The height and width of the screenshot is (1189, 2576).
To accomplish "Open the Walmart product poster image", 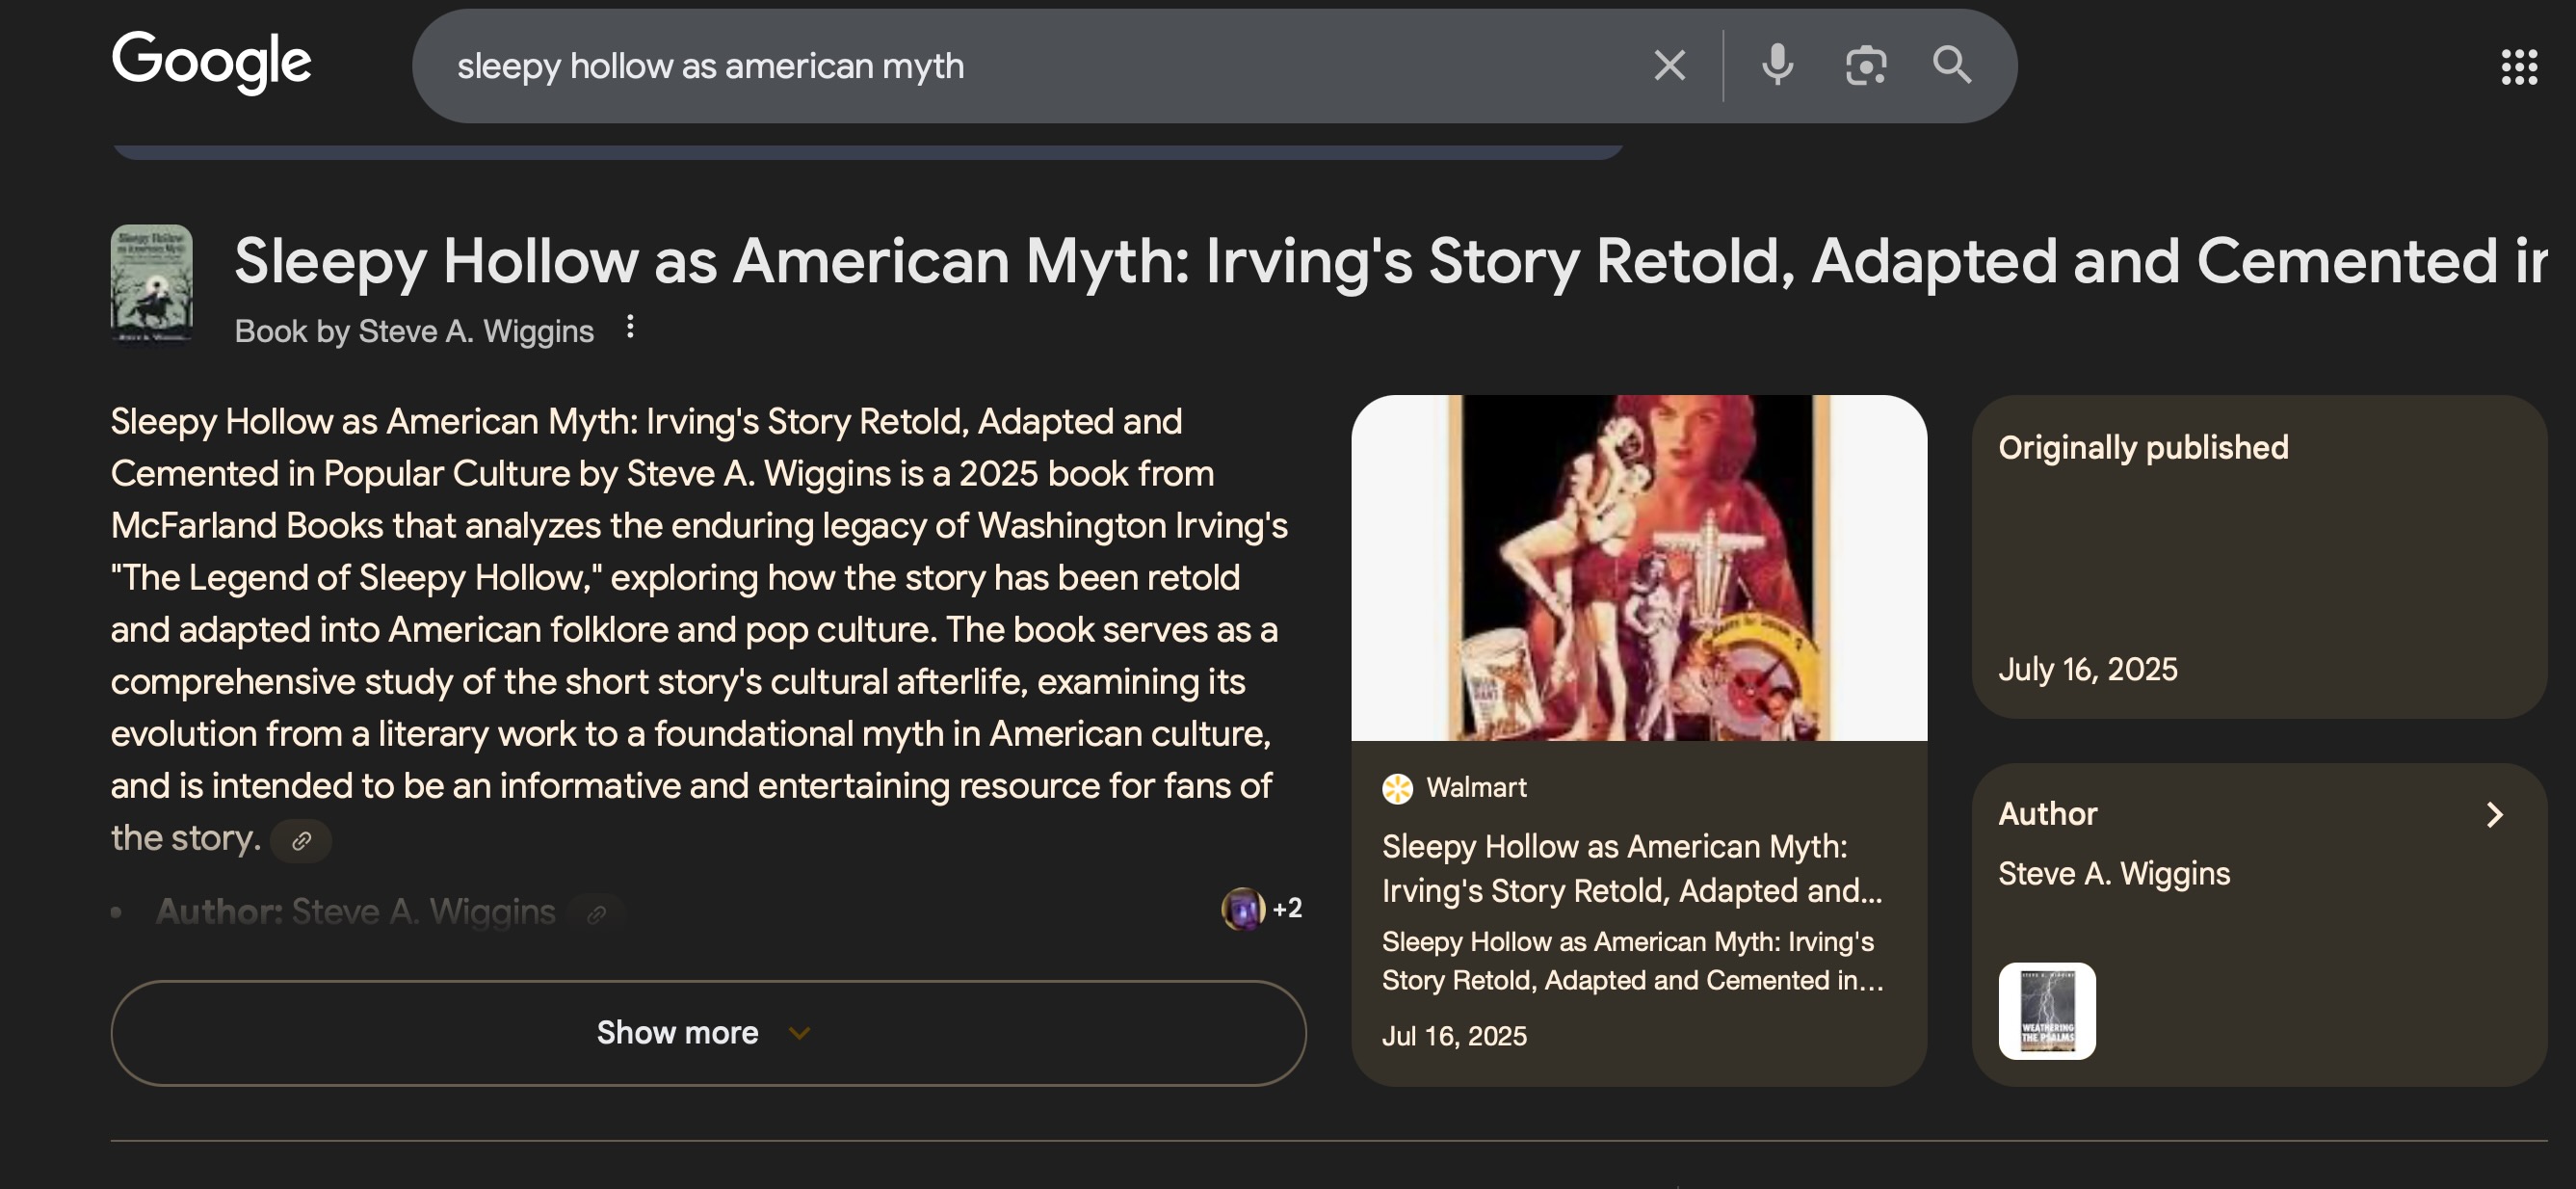I will pyautogui.click(x=1638, y=568).
